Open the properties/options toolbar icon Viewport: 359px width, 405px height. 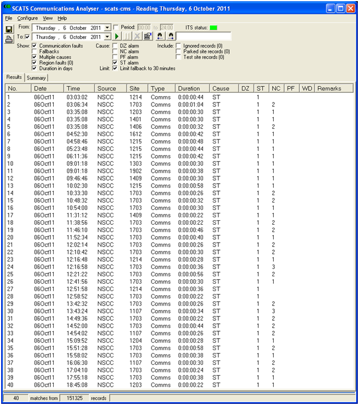click(147, 36)
